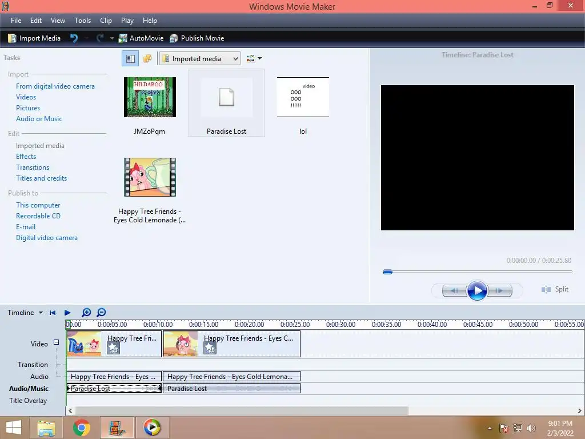Viewport: 585px width, 439px height.
Task: Click the Import Media toolbar button
Action: pos(34,38)
